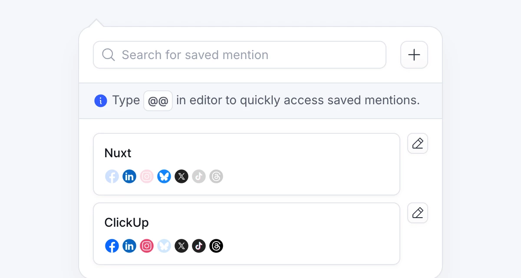The height and width of the screenshot is (278, 521).
Task: Click the saved mention search field
Action: 240,55
